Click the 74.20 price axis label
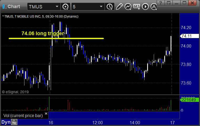 (x=186, y=28)
